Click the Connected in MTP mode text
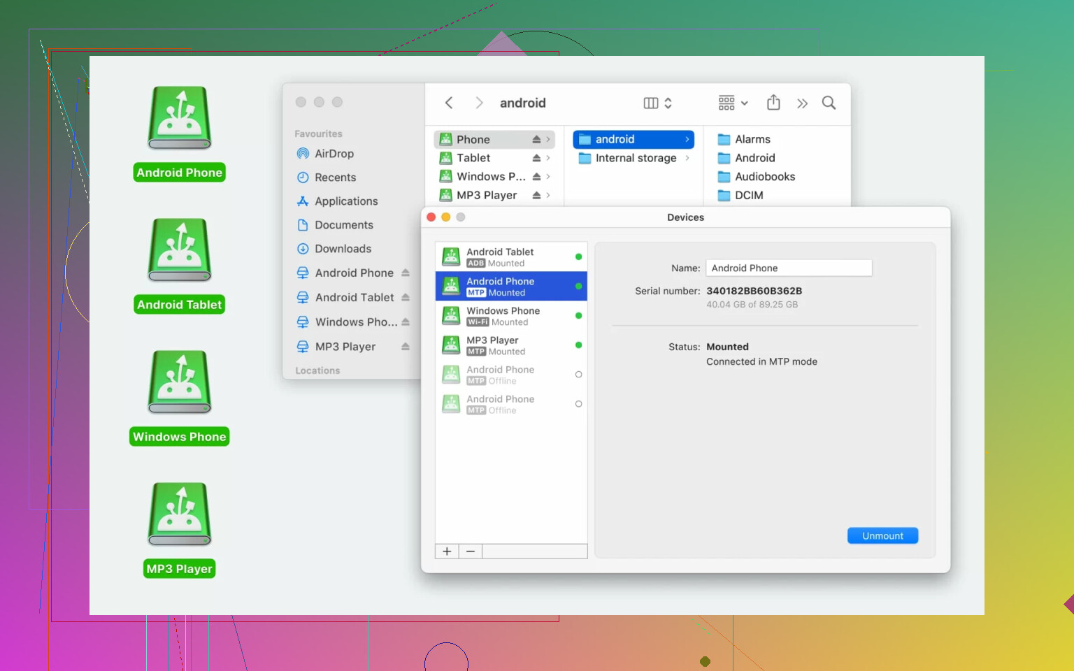 [x=761, y=362]
